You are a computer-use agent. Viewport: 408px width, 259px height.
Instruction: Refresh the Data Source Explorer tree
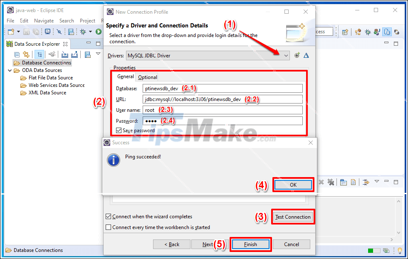click(26, 54)
